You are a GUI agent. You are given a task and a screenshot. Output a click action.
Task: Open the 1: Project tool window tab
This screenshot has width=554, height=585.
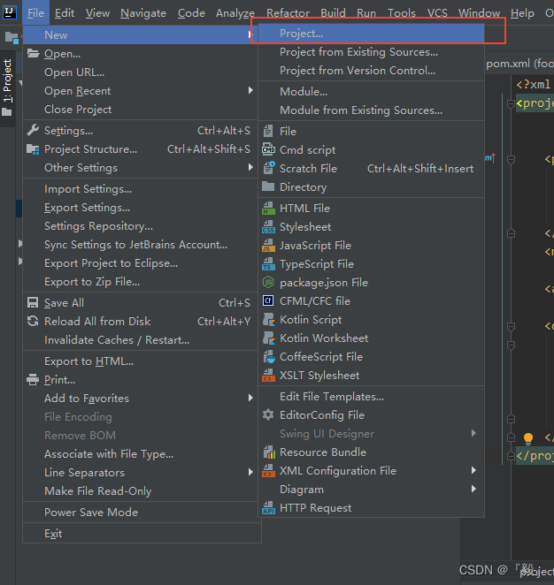click(x=7, y=88)
